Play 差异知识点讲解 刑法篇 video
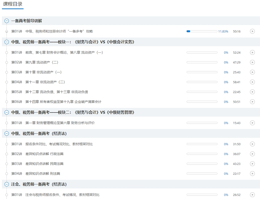 pyautogui.click(x=252, y=174)
